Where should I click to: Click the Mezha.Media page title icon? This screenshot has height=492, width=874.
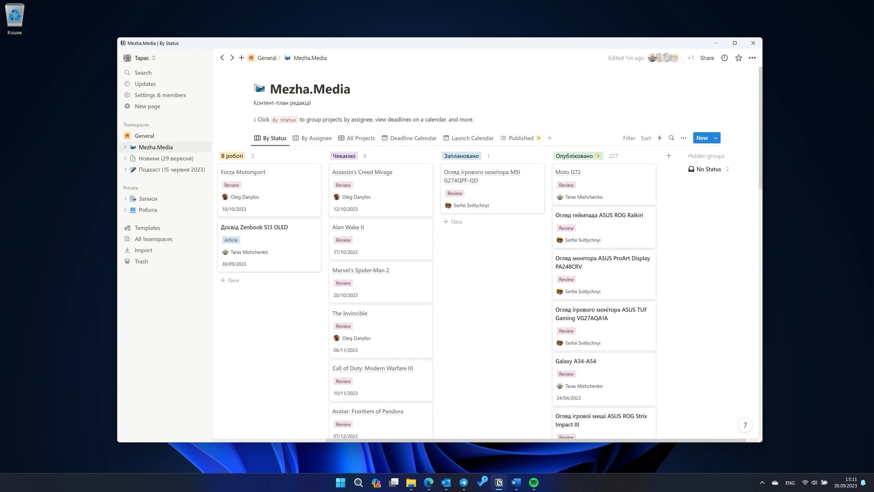(259, 88)
